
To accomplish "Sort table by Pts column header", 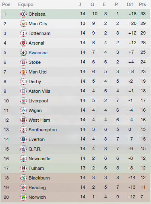I will pos(143,4).
